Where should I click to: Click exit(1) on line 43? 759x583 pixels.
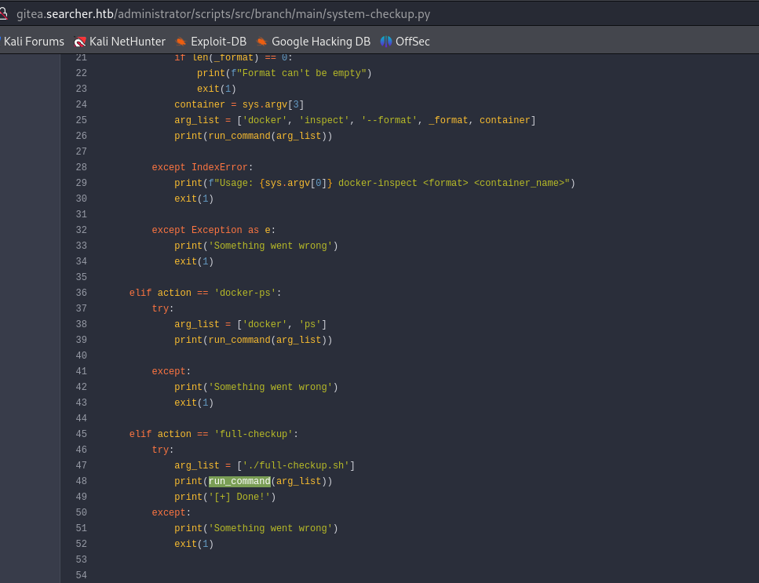tap(194, 403)
